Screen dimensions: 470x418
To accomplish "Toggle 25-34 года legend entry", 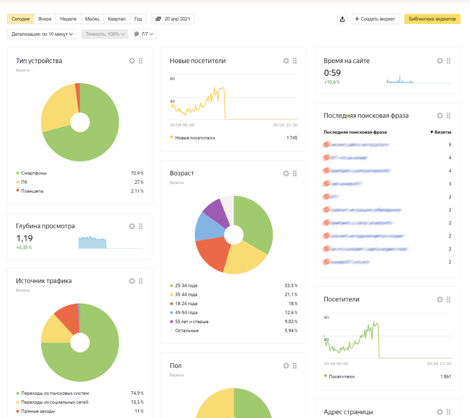I will 186,286.
